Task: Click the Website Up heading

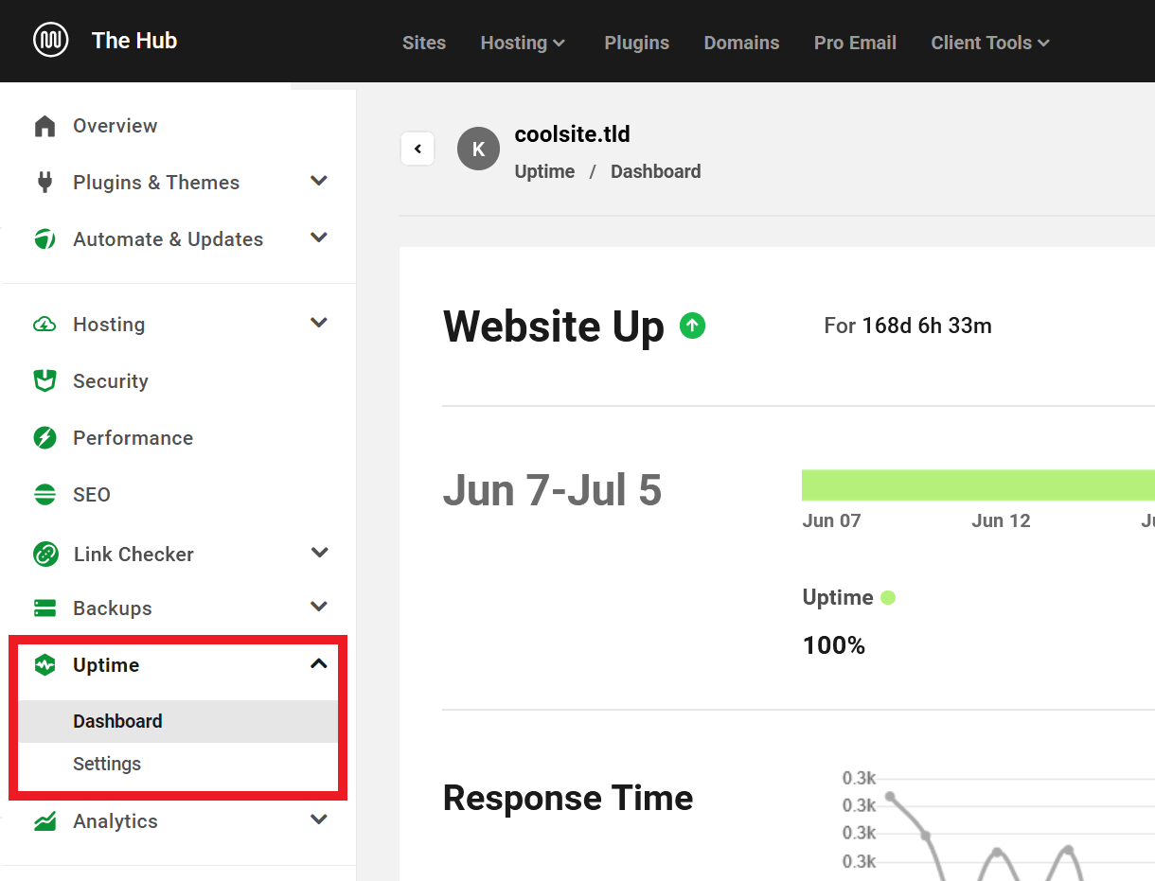Action: tap(554, 326)
